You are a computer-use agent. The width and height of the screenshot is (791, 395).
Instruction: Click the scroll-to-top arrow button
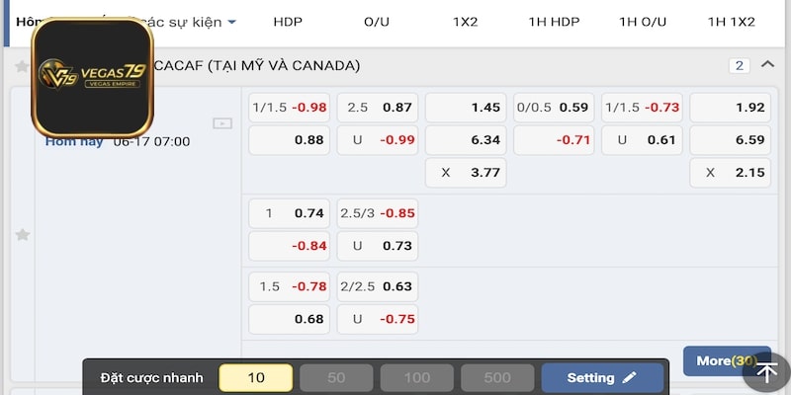tap(767, 372)
